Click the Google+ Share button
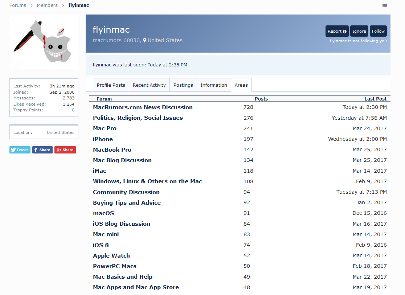 (x=65, y=150)
